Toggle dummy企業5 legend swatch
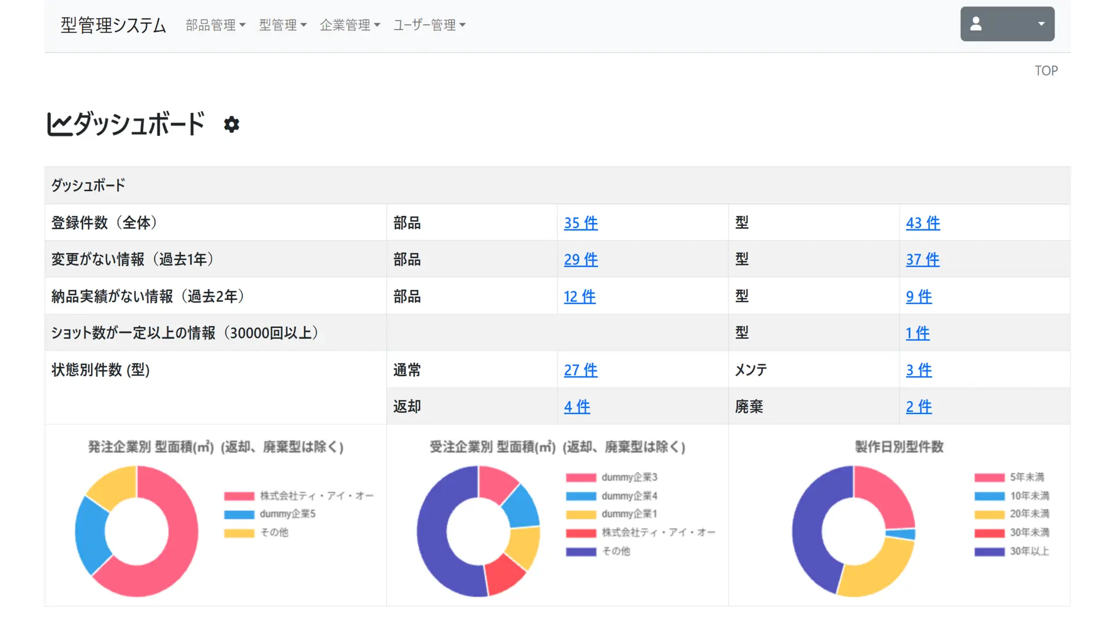The image size is (1115, 627). 239,514
